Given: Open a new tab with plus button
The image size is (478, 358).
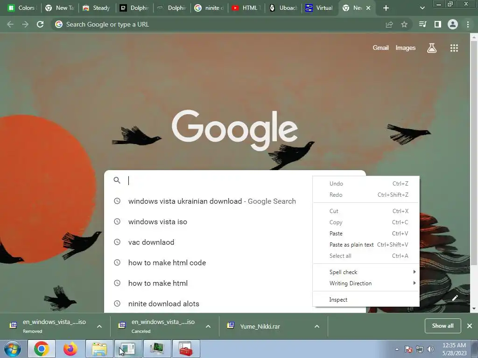Looking at the screenshot, I should pyautogui.click(x=386, y=8).
